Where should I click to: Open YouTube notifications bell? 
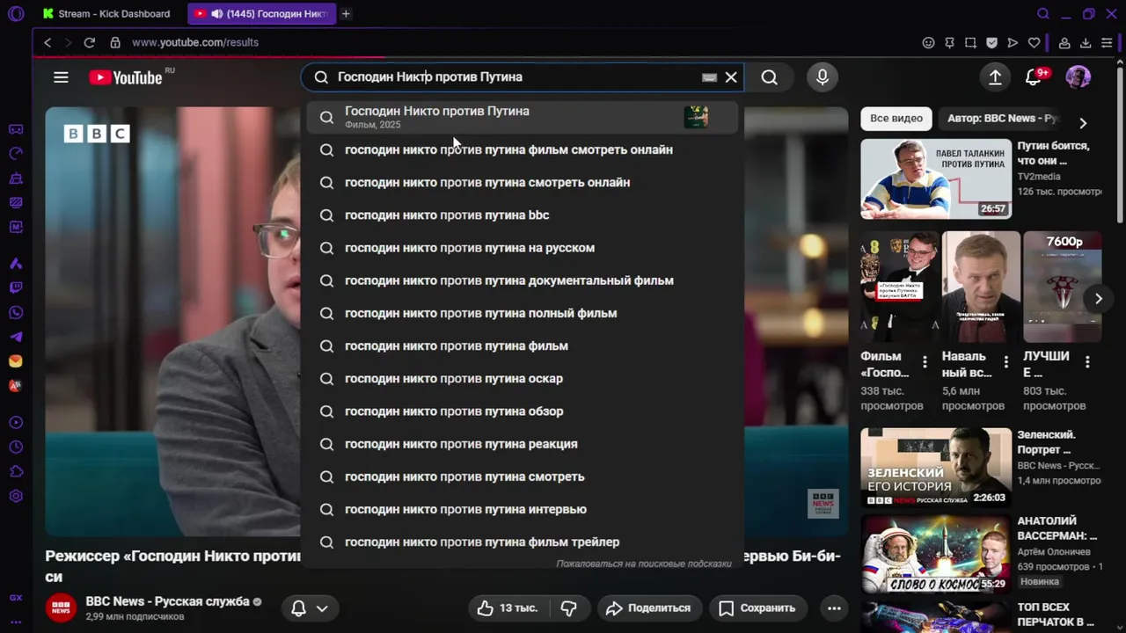click(x=1034, y=77)
